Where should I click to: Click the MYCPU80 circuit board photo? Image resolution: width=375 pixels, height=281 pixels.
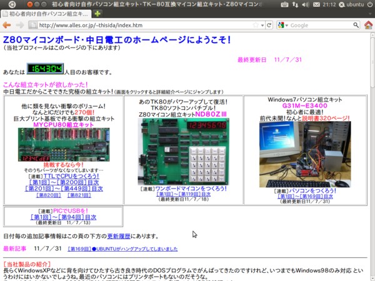64,145
